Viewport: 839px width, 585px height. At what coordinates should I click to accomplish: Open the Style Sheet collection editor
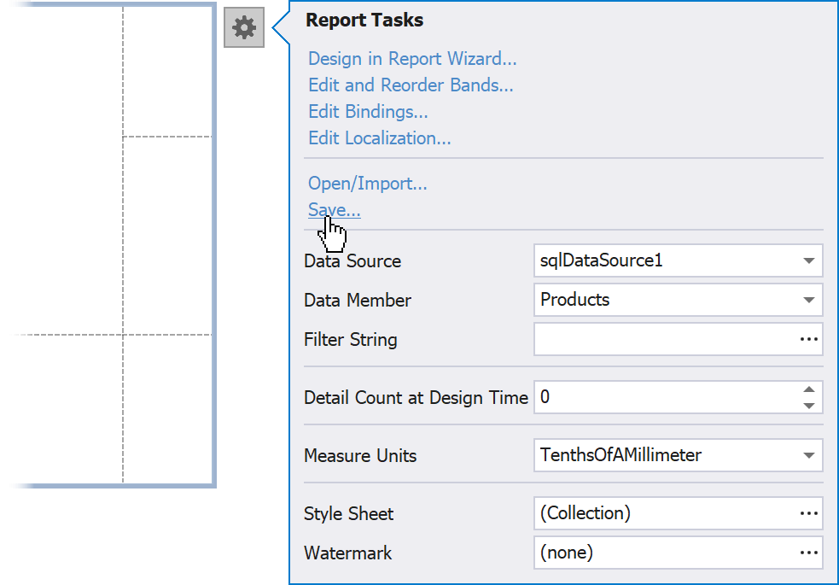pos(808,513)
